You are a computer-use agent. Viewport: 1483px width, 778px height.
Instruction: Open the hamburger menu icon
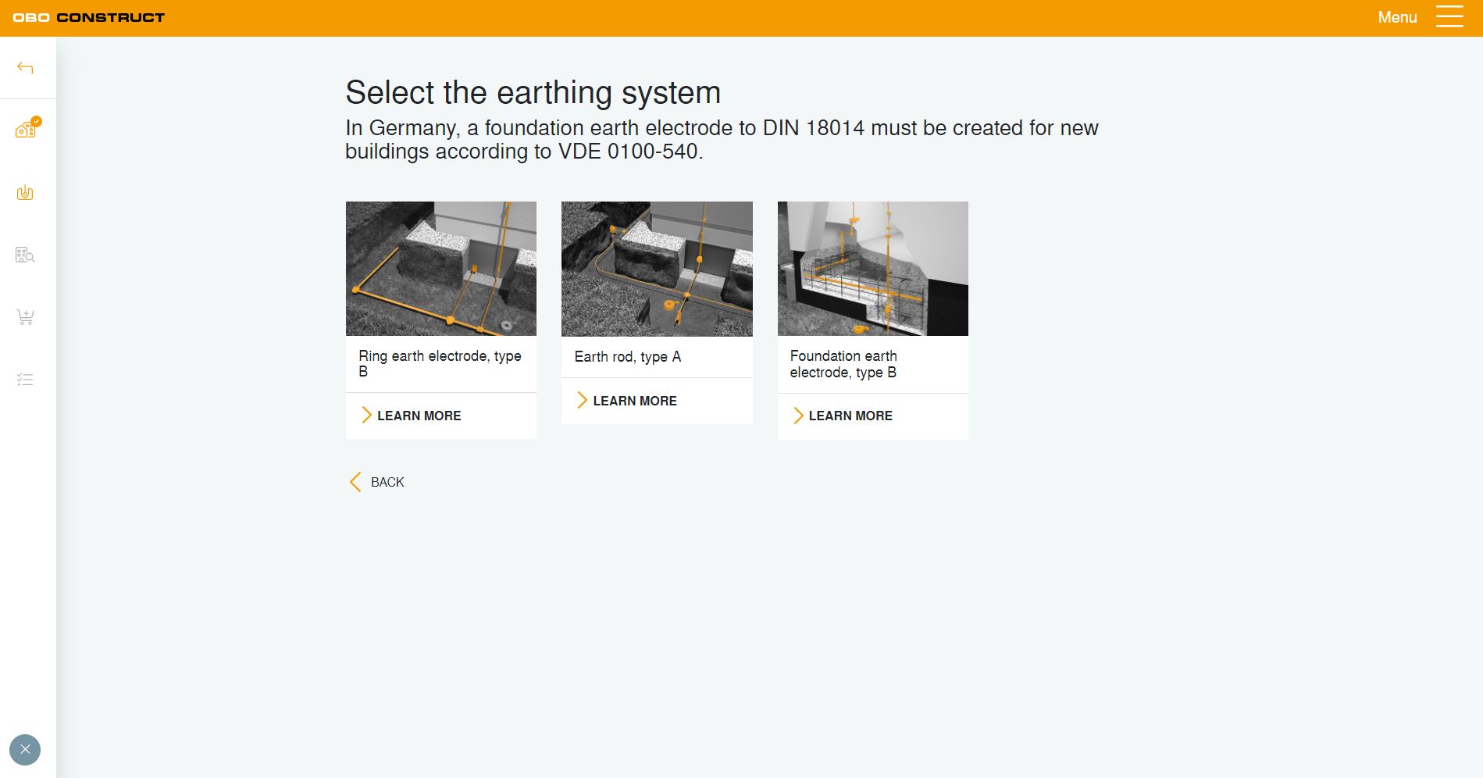coord(1449,17)
